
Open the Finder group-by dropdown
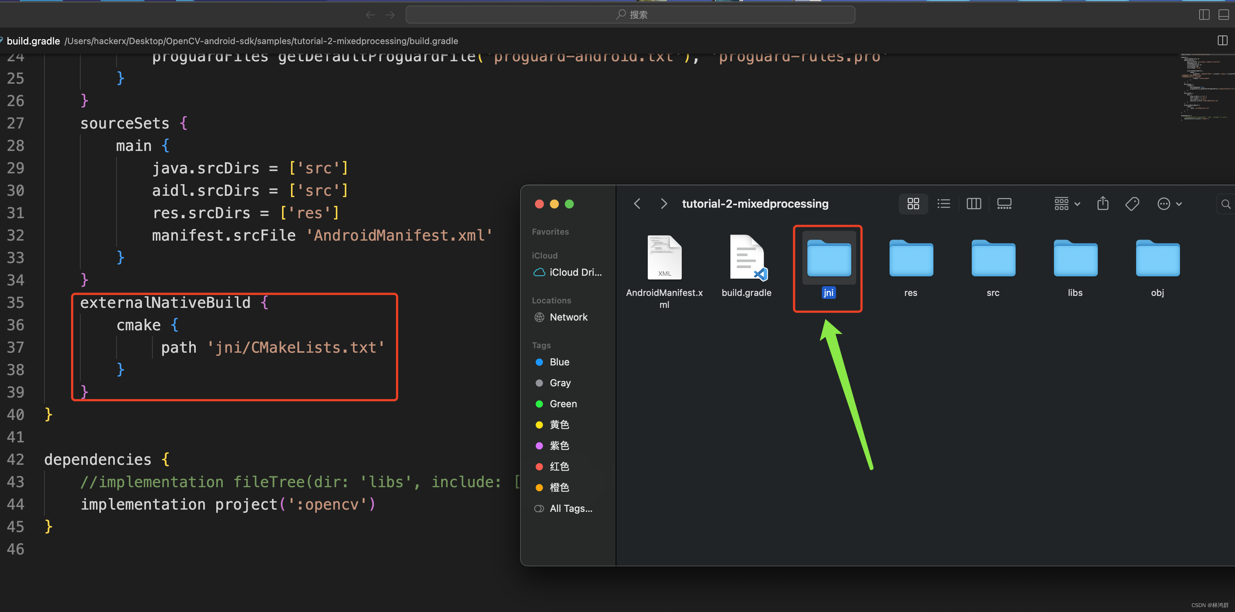[x=1067, y=204]
